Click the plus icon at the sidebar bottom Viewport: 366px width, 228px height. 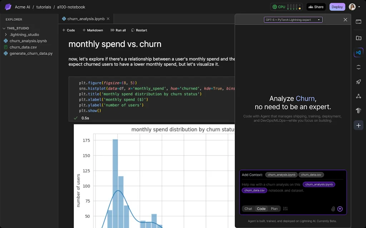pos(358,125)
